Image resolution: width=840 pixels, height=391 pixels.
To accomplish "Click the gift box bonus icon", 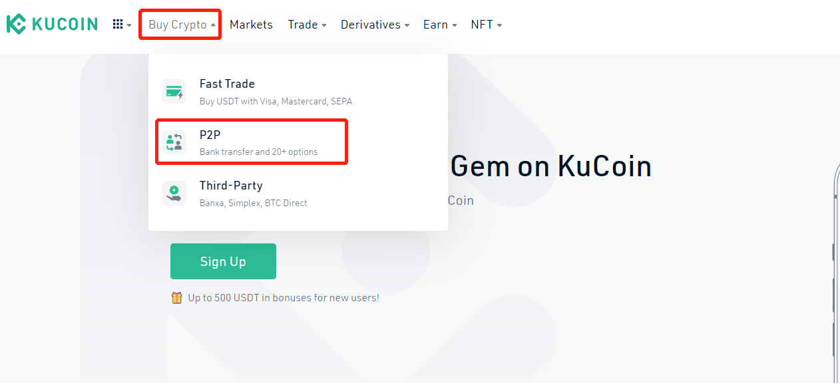I will (x=176, y=298).
